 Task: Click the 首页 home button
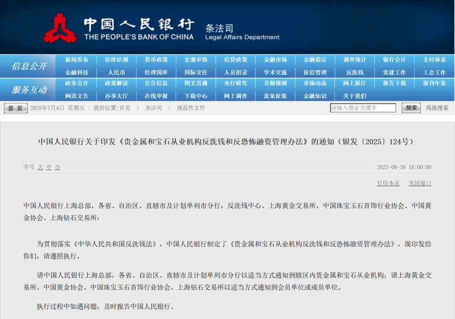(16, 108)
